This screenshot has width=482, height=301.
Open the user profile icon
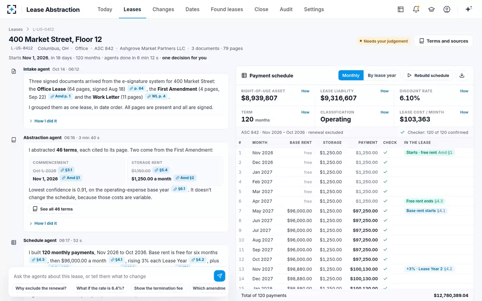pyautogui.click(x=447, y=9)
